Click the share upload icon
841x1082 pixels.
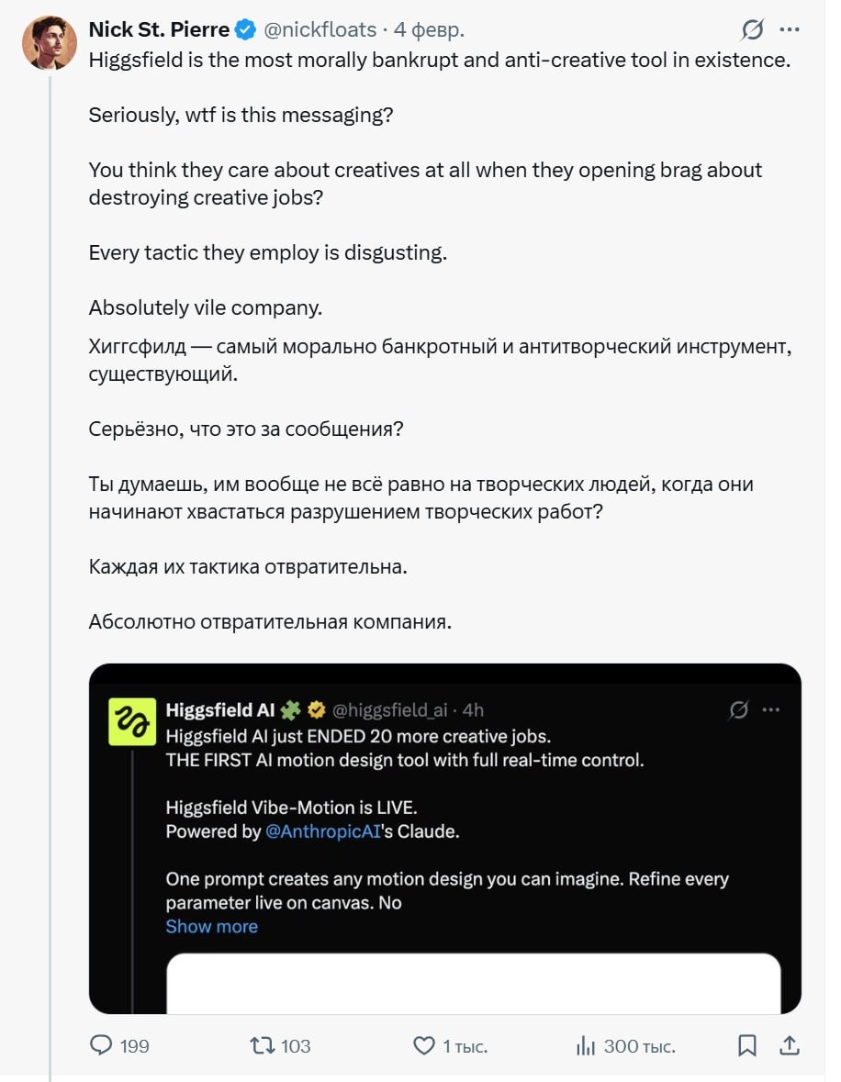point(789,1045)
